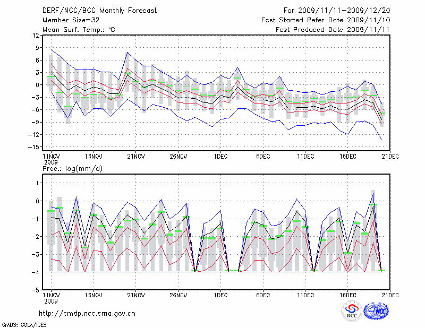425x328 pixels.
Task: Open the cmdp.ncc.cma.gov.cn URL
Action: coord(87,313)
